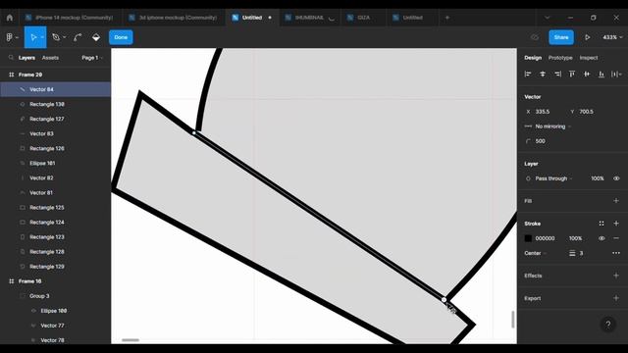Edit the stroke weight value 3
The image size is (628, 353).
coord(581,253)
